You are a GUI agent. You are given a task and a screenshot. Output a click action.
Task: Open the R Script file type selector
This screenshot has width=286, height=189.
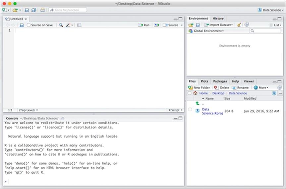175,110
